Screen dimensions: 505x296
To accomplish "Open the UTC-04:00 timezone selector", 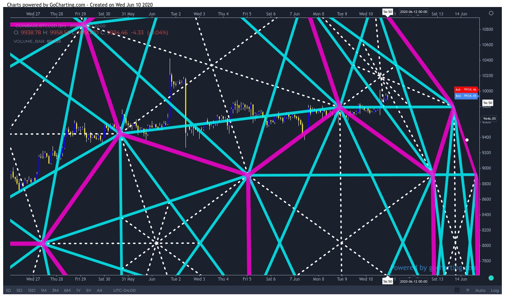I will point(124,290).
